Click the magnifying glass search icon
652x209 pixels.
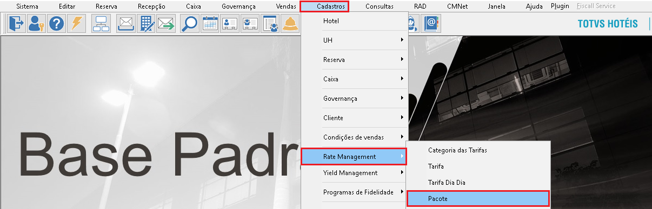click(189, 24)
